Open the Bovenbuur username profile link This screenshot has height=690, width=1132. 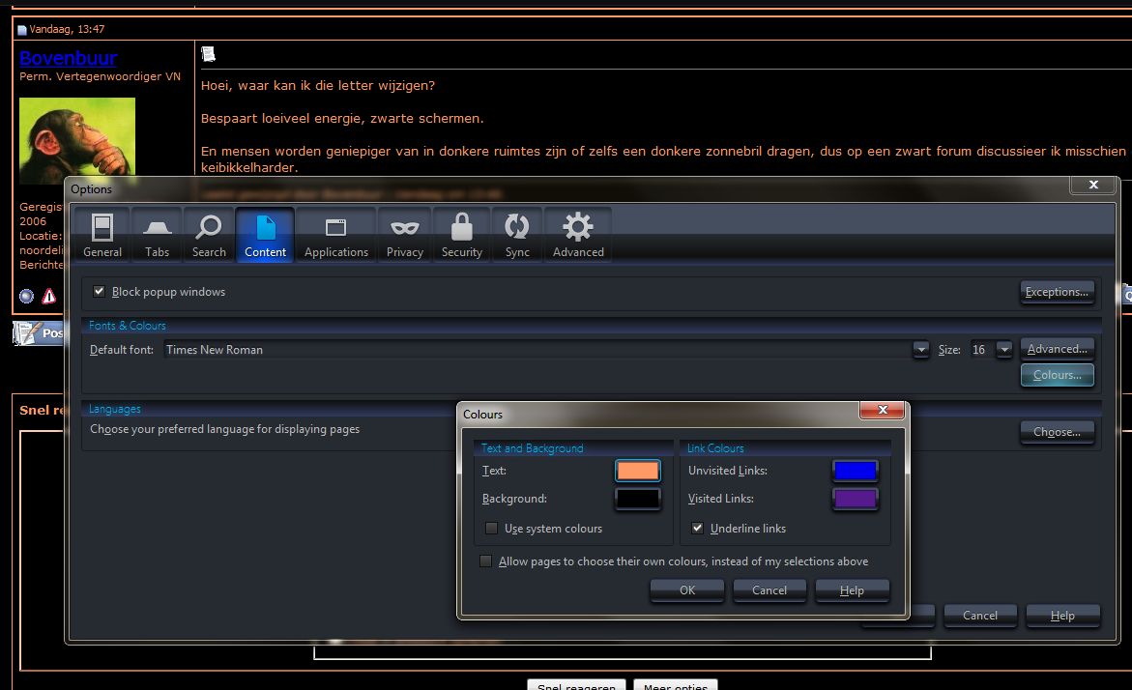click(x=69, y=58)
